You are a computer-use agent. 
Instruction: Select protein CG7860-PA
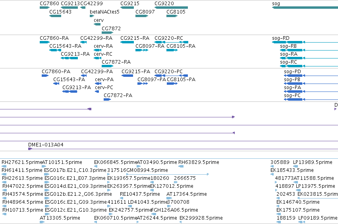(45, 76)
